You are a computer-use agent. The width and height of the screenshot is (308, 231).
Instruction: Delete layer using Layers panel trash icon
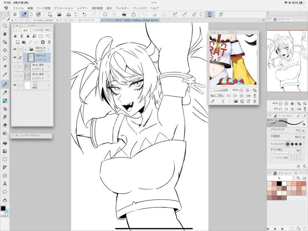point(49,42)
